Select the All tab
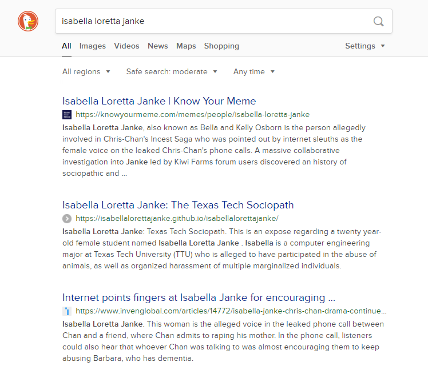The width and height of the screenshot is (428, 370). [x=66, y=46]
